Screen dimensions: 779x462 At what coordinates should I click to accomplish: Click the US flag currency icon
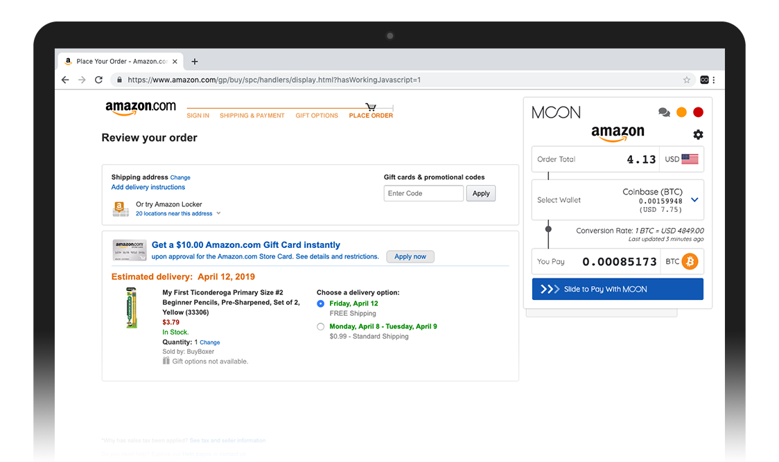tap(690, 159)
